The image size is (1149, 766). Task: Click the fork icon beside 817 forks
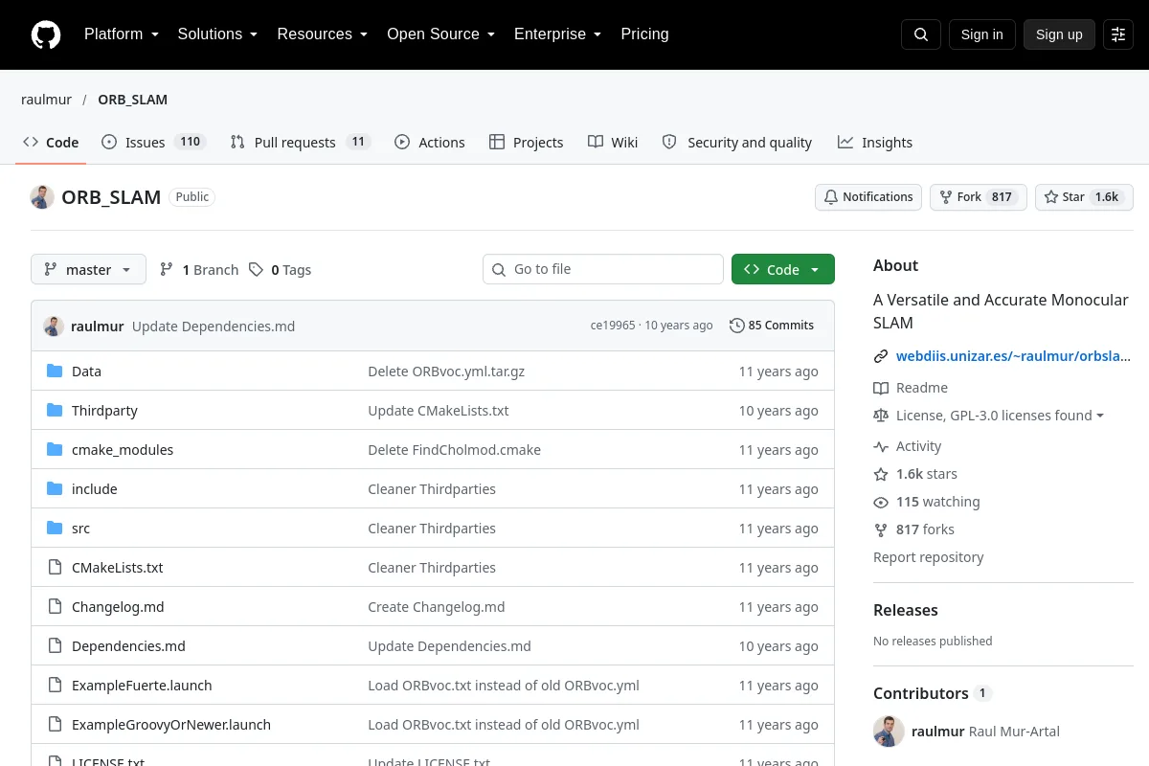[x=881, y=529]
